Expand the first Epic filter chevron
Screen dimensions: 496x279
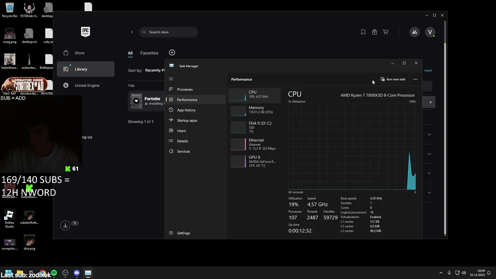click(429, 134)
